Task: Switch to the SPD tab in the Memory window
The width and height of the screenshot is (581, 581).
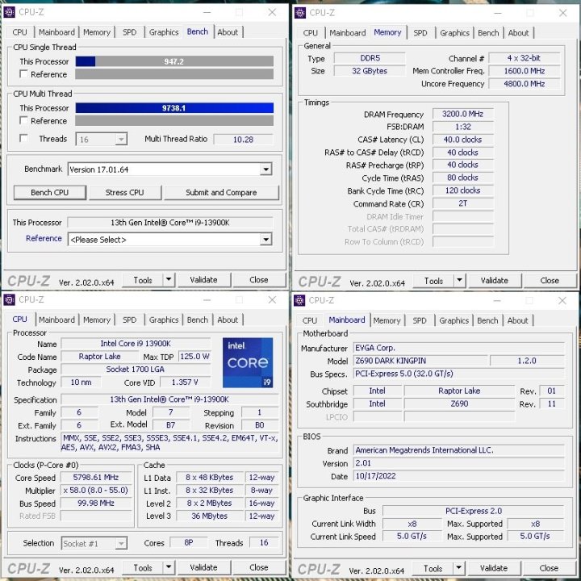Action: tap(420, 33)
